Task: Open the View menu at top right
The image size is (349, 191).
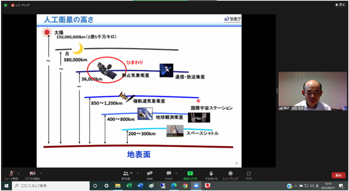Action: click(341, 5)
